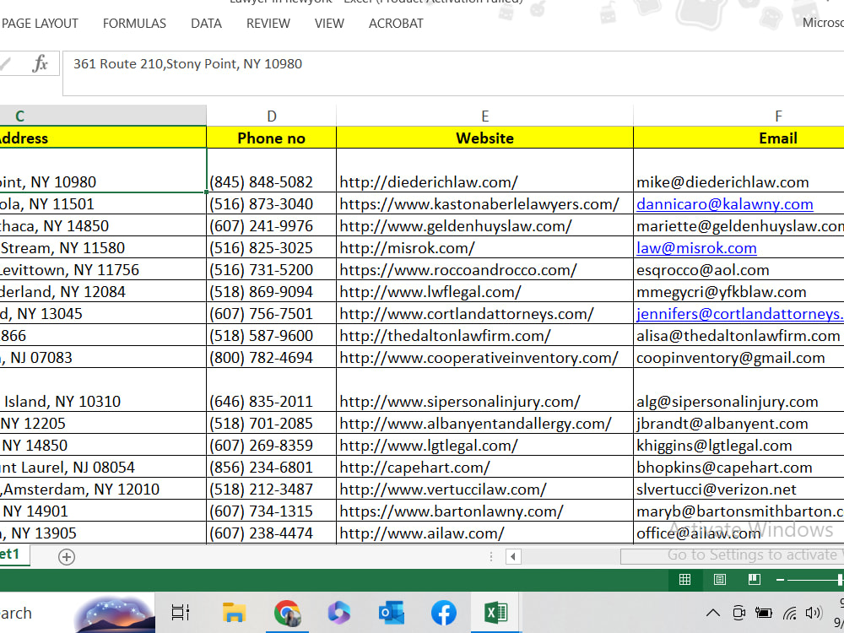
Task: Switch to Page Break Preview view
Action: point(754,579)
